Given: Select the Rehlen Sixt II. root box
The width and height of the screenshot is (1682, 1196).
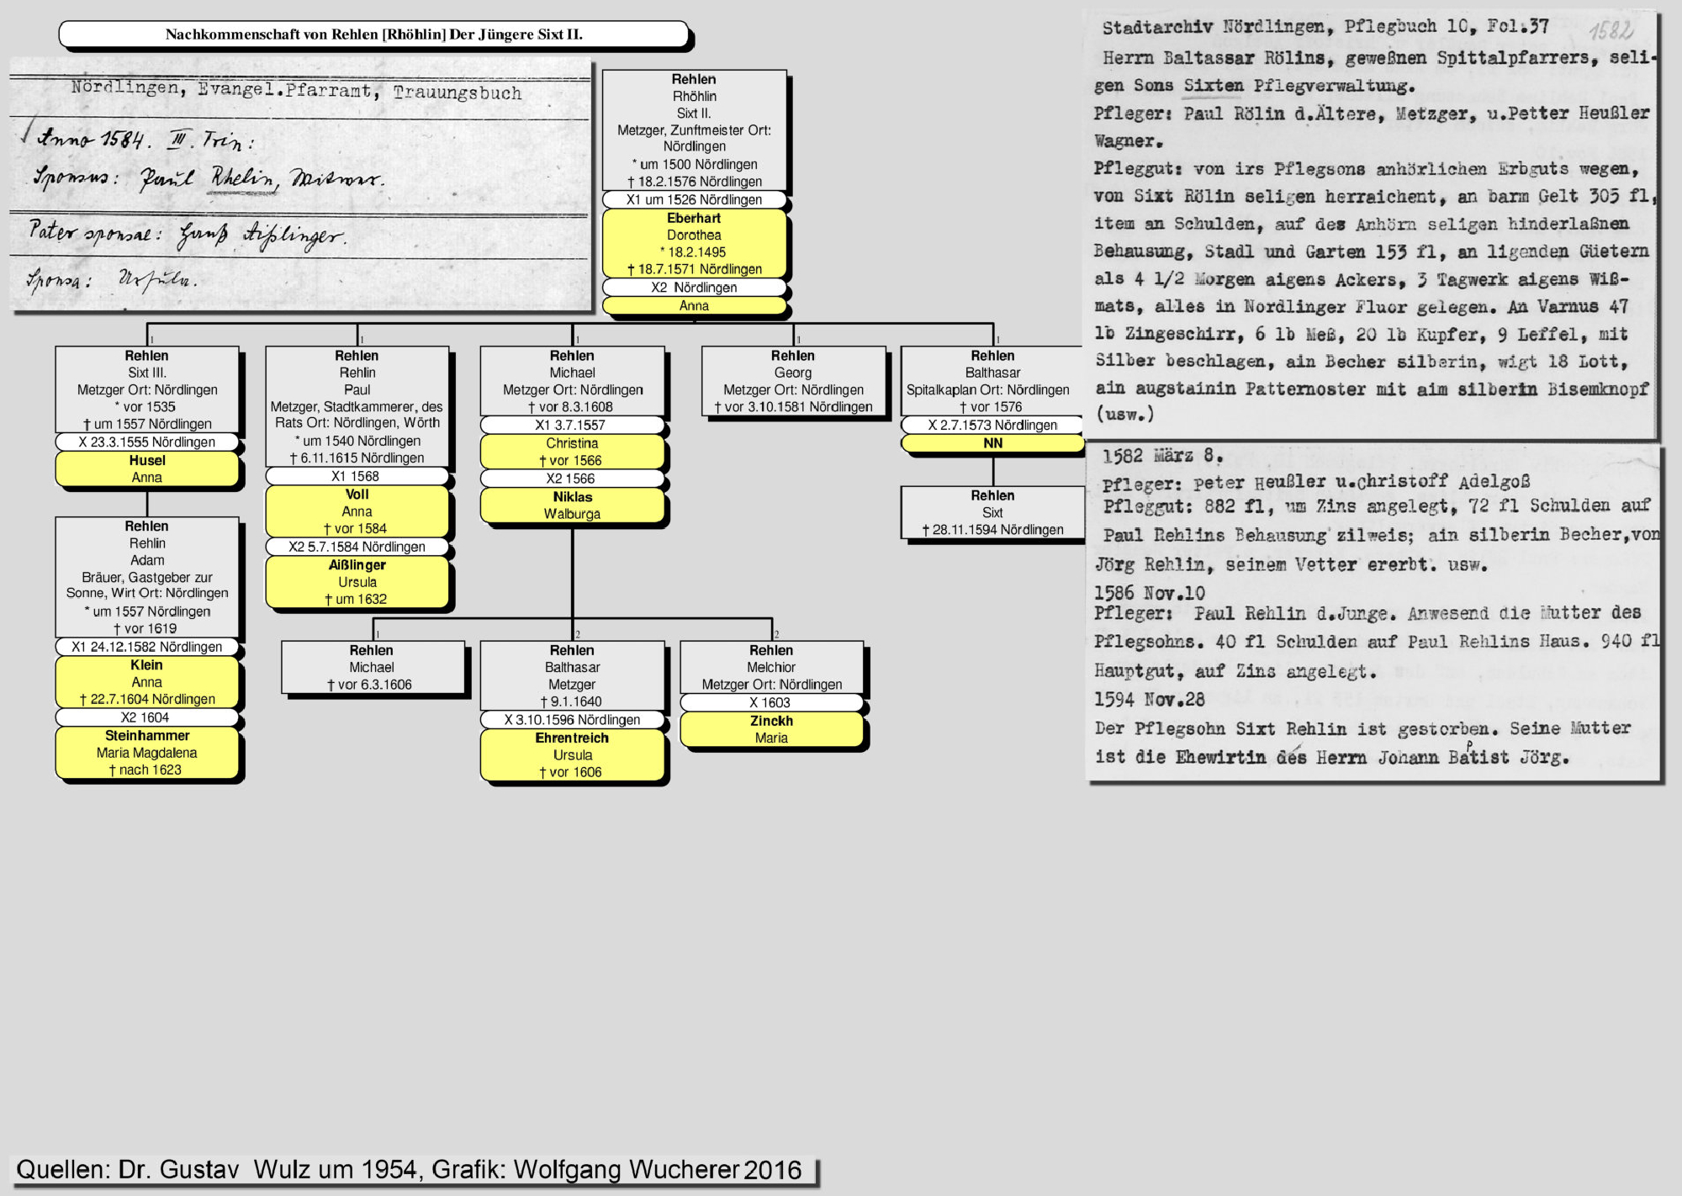Looking at the screenshot, I should (694, 130).
